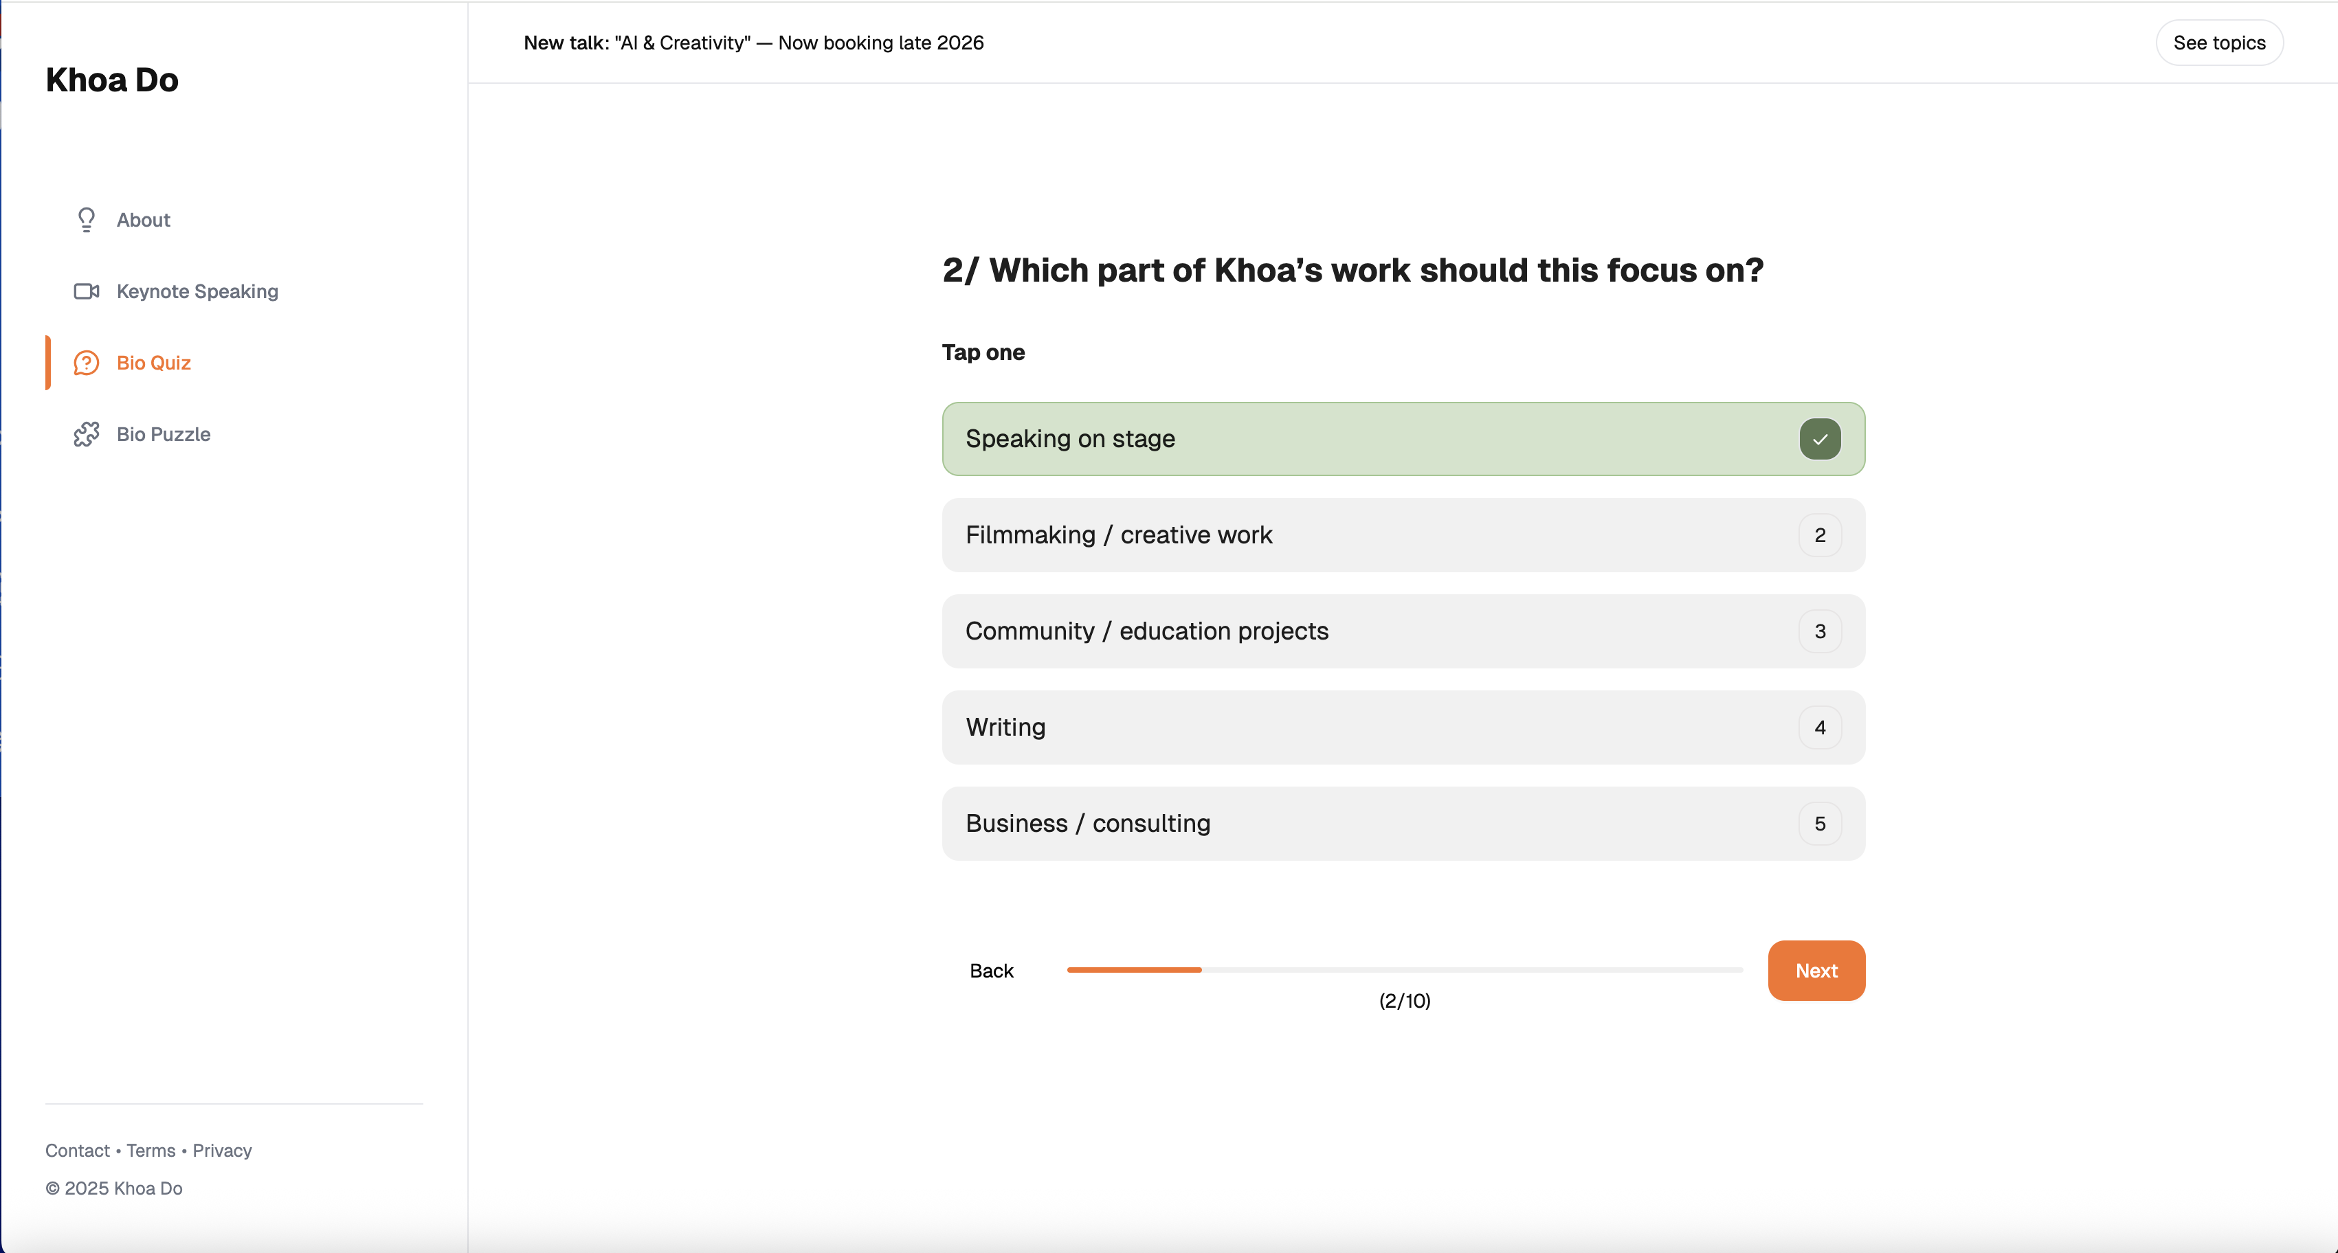The height and width of the screenshot is (1253, 2338).
Task: Switch to the About section
Action: [x=142, y=220]
